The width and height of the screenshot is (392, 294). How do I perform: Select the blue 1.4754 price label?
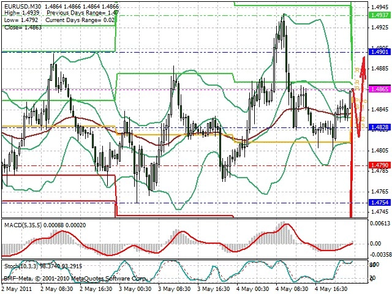click(x=379, y=203)
